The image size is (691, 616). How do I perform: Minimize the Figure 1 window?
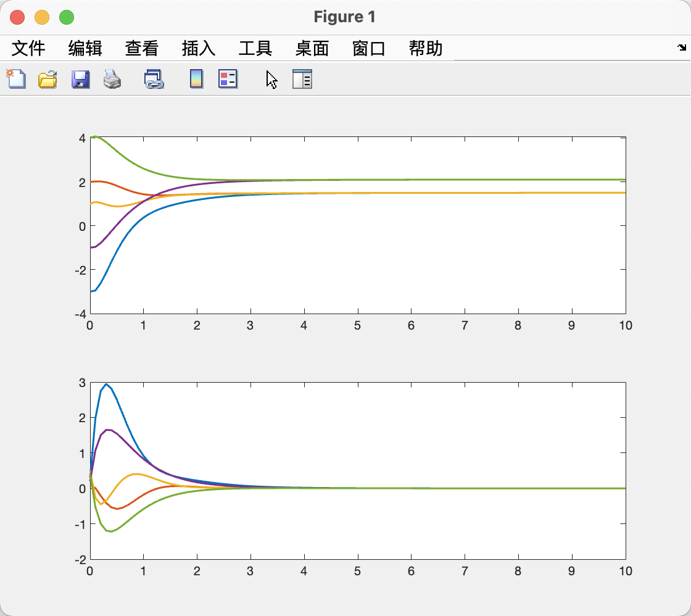click(x=42, y=17)
